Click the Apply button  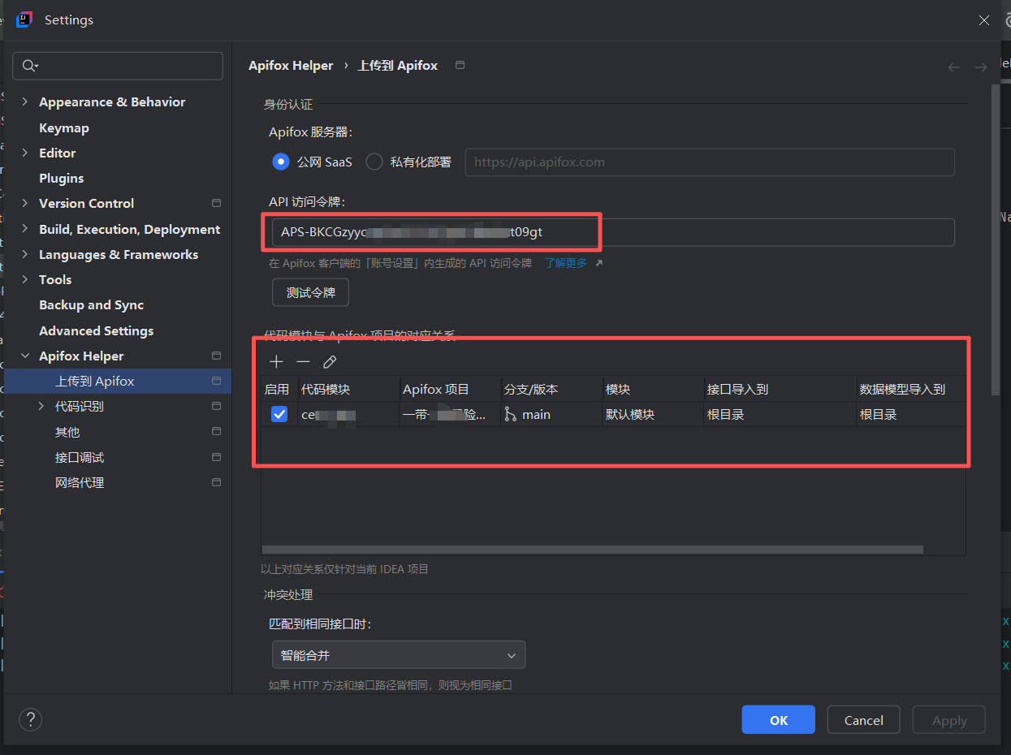click(949, 720)
